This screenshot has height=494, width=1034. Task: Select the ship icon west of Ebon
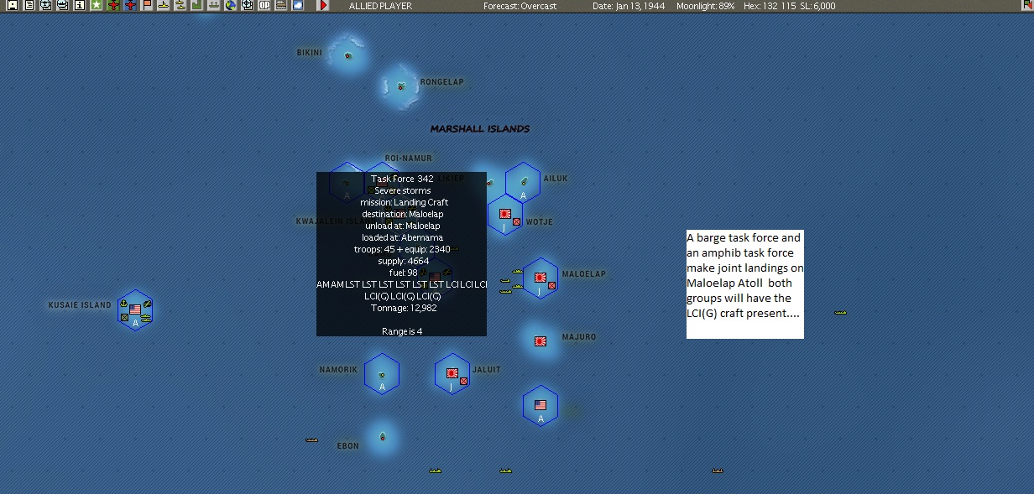[x=311, y=439]
